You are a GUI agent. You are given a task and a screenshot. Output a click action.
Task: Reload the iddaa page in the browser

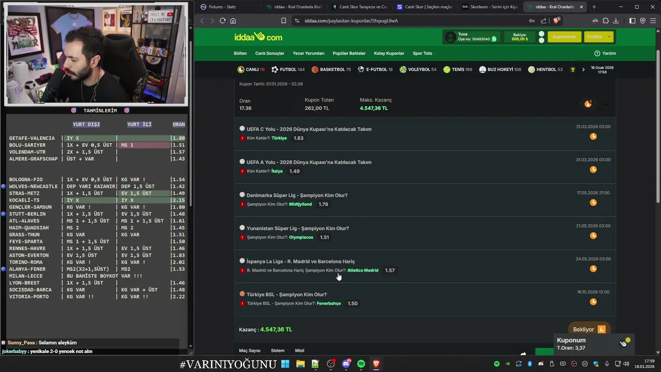click(x=223, y=21)
